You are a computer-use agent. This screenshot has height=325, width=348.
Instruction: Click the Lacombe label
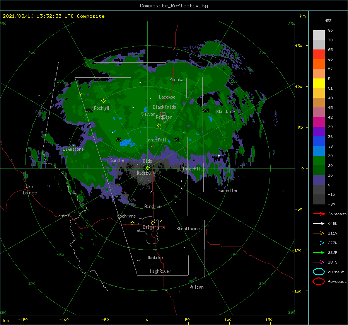[x=167, y=97]
